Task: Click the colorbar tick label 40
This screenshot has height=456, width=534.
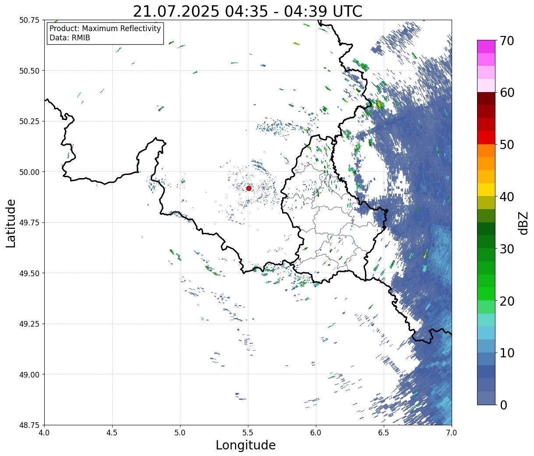Action: point(507,196)
